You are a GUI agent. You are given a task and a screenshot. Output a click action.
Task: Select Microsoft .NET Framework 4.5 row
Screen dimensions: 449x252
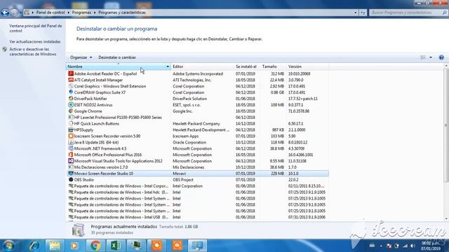(198, 148)
